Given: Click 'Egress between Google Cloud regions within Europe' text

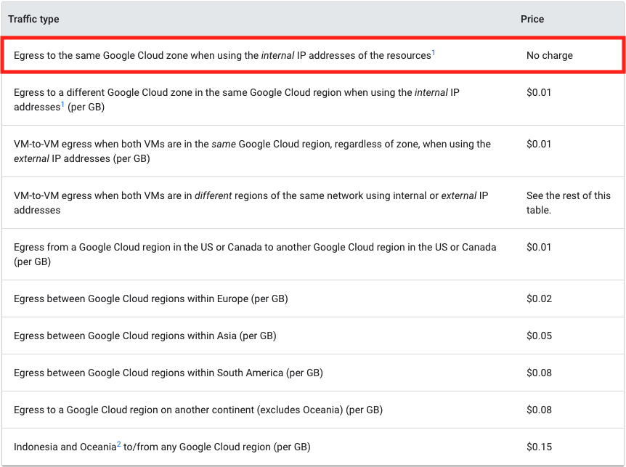Looking at the screenshot, I should pyautogui.click(x=151, y=299).
